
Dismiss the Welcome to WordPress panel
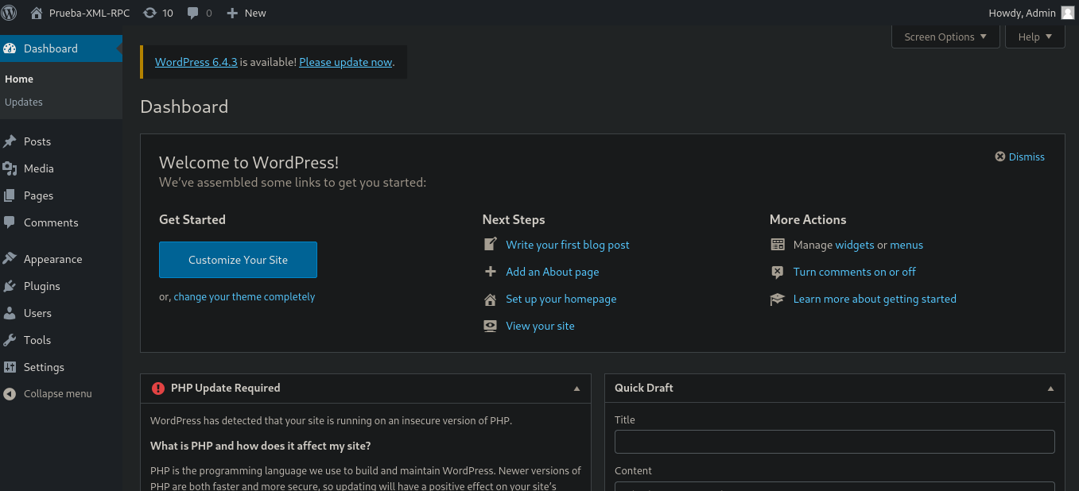pyautogui.click(x=1019, y=157)
